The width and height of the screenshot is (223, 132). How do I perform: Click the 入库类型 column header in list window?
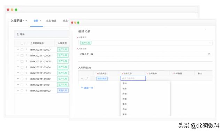pos(62,43)
